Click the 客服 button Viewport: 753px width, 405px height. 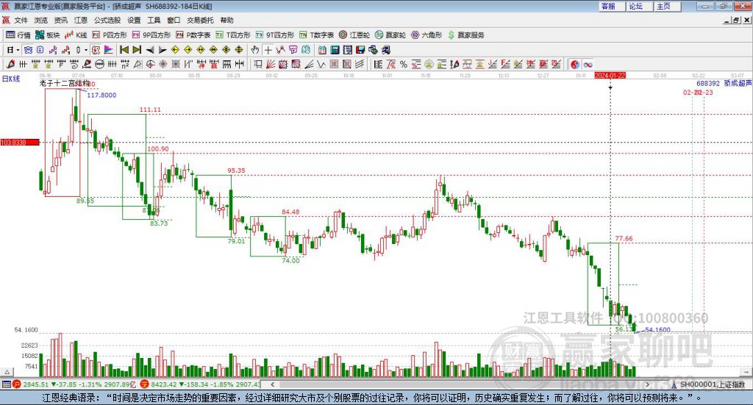pyautogui.click(x=611, y=6)
